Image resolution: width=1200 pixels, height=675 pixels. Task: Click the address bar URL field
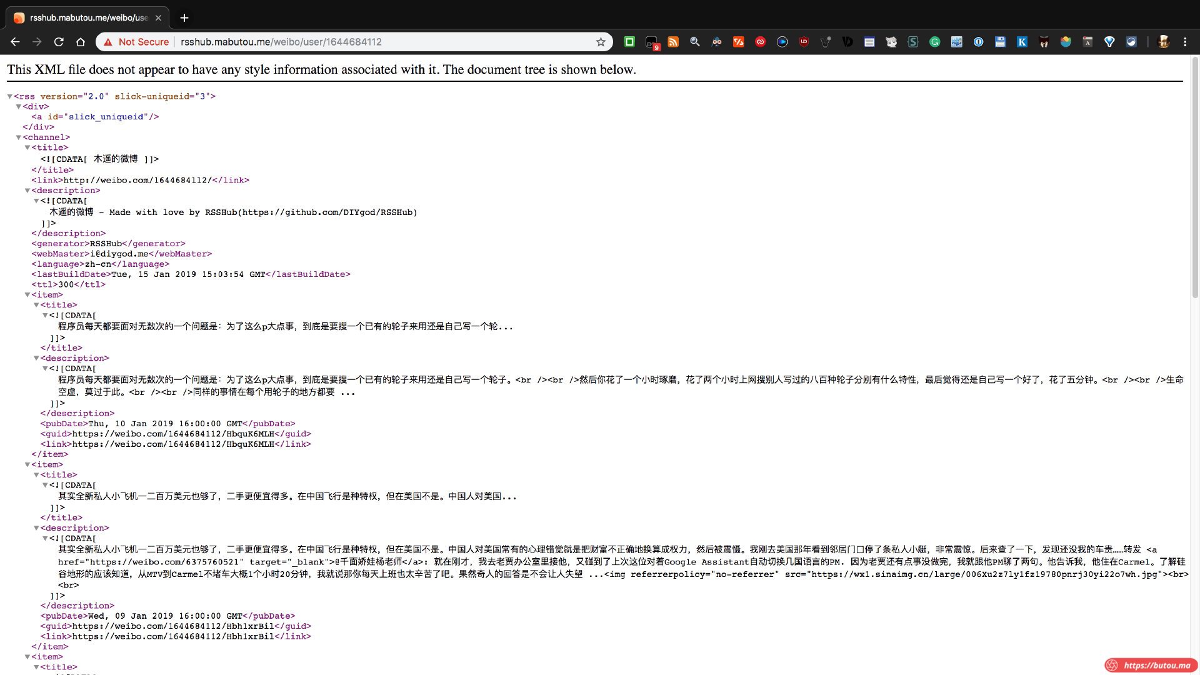(x=375, y=42)
